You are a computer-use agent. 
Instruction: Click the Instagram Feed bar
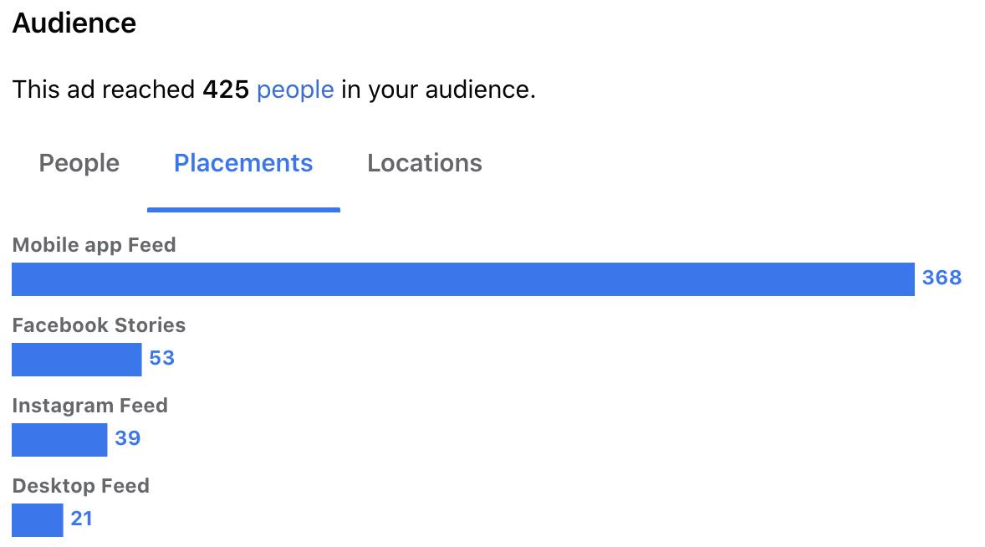(59, 440)
